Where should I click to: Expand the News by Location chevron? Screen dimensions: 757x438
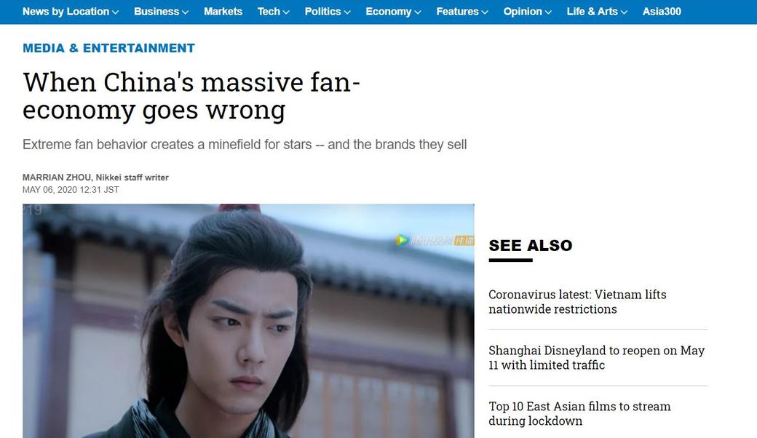115,12
